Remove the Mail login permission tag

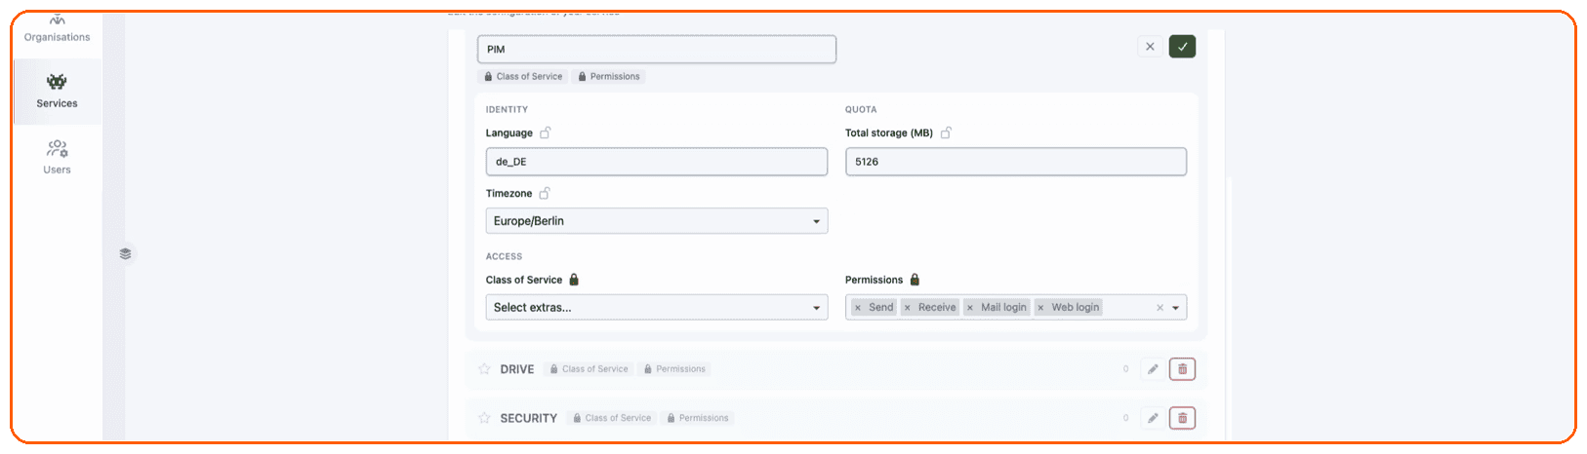pos(969,308)
